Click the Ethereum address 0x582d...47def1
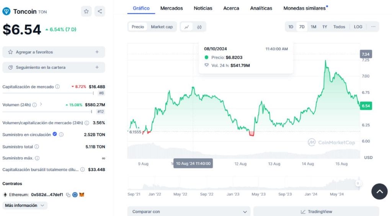392x216 pixels. pyautogui.click(x=47, y=195)
